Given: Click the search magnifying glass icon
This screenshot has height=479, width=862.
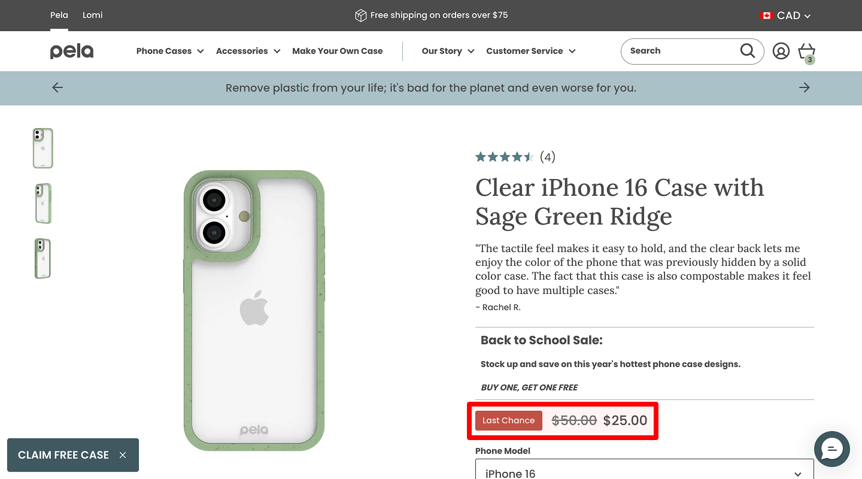Looking at the screenshot, I should (x=748, y=51).
